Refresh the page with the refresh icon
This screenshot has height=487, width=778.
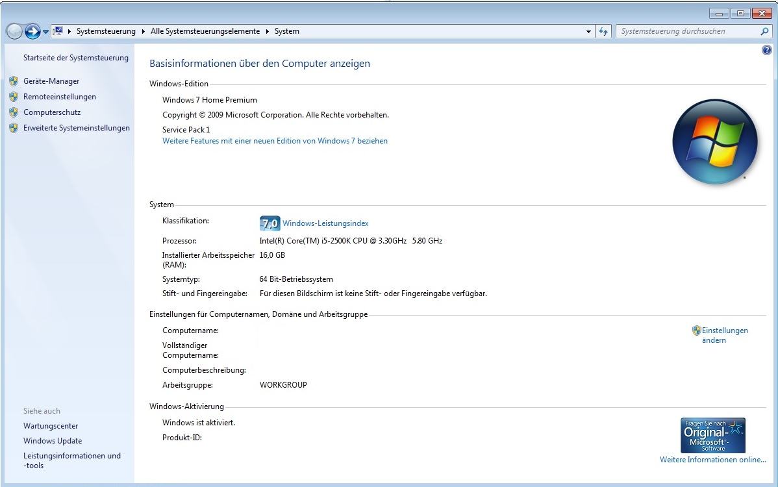(603, 31)
